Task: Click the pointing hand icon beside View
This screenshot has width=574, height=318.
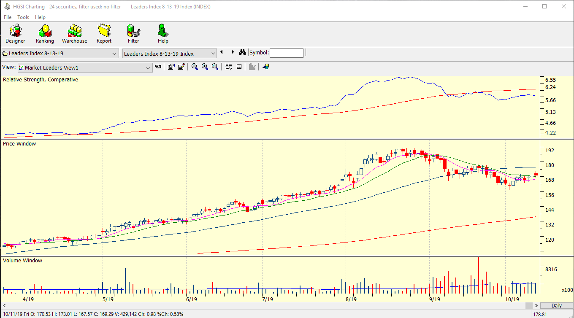Action: [158, 67]
